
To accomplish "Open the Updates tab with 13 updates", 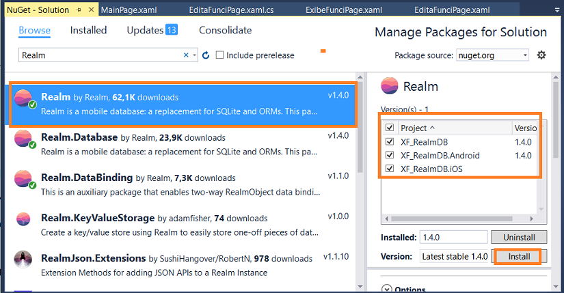I will pyautogui.click(x=152, y=30).
